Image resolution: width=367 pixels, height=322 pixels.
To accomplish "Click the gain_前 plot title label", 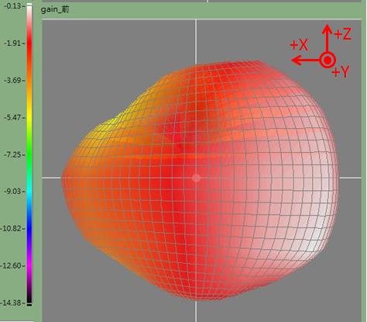I will pos(55,9).
